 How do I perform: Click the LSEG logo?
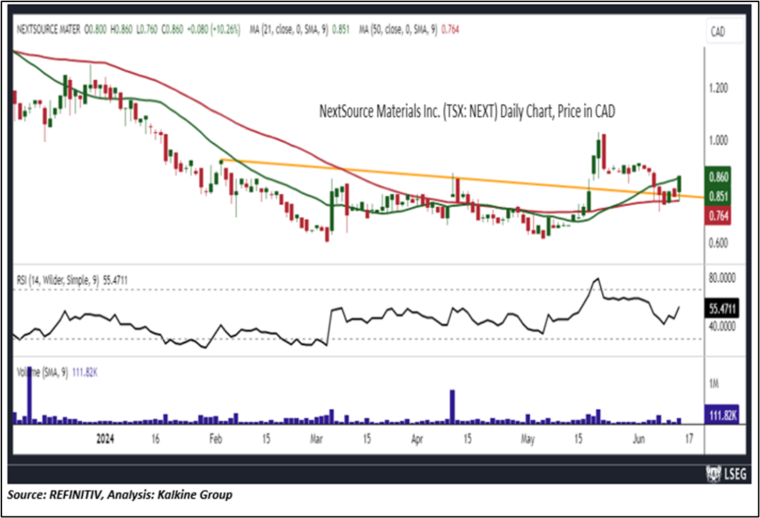[x=725, y=474]
